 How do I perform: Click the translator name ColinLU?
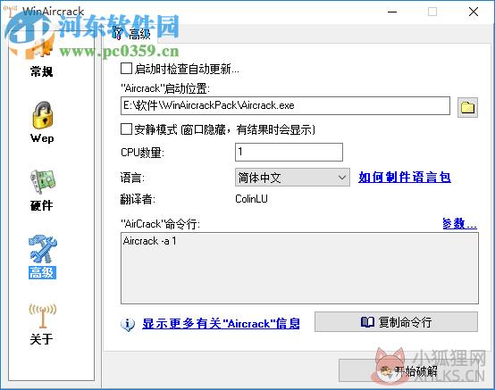(252, 199)
